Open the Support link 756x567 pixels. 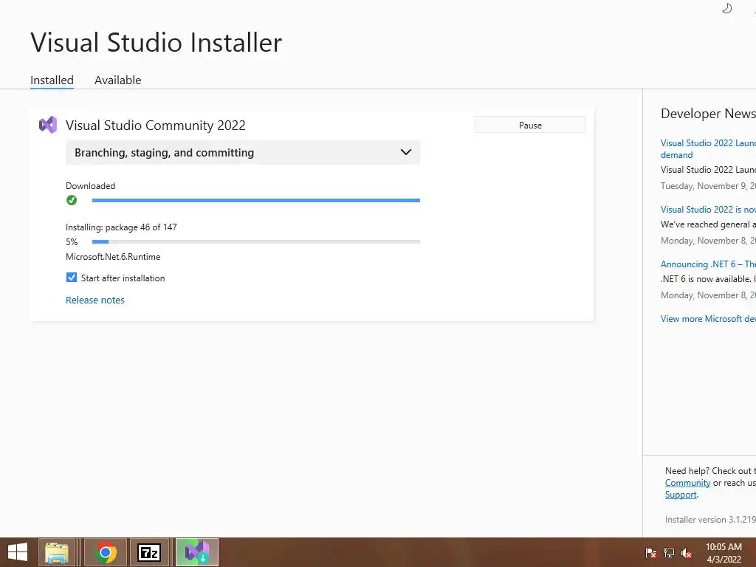click(x=681, y=495)
